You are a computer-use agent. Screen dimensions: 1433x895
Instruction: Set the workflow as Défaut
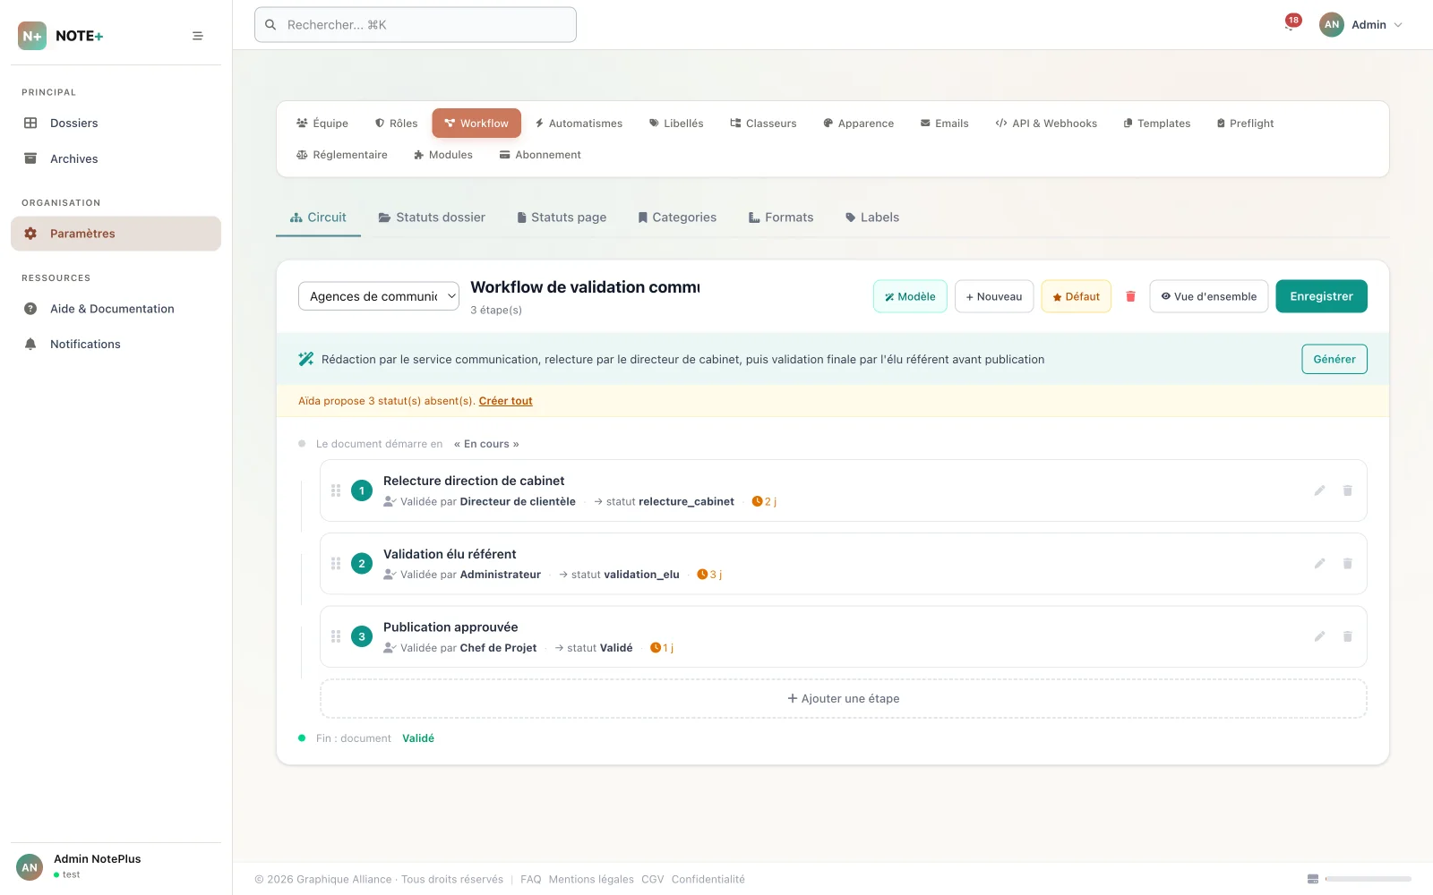[1077, 296]
